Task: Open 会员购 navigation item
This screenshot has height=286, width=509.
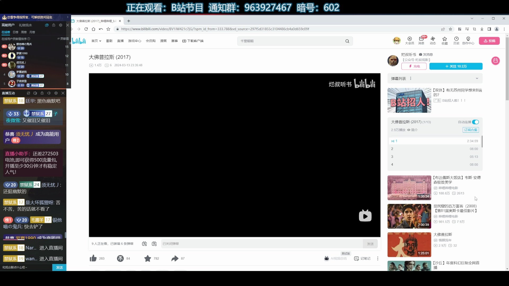Action: click(151, 41)
